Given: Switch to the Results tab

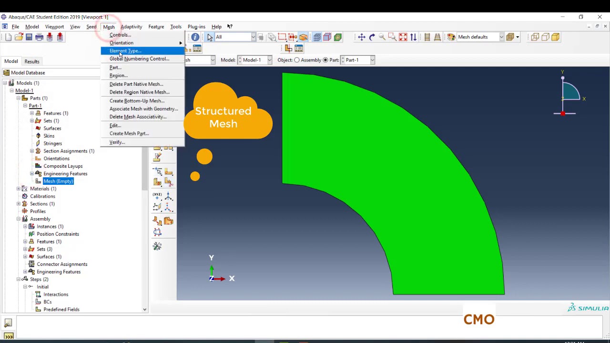Looking at the screenshot, I should coord(32,61).
